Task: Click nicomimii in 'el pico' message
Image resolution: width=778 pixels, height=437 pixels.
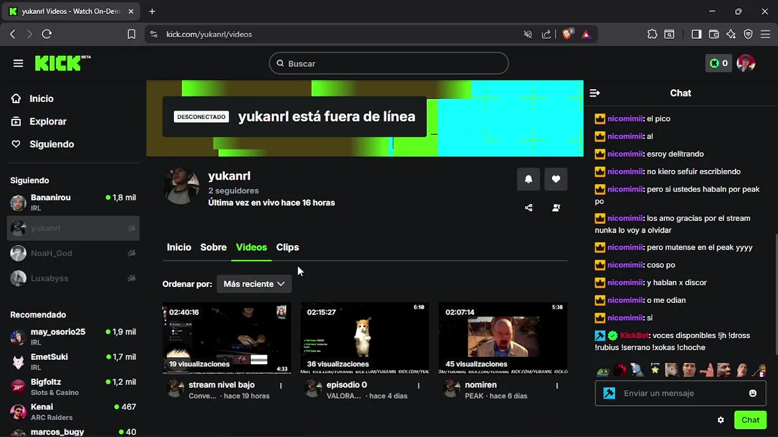Action: (625, 118)
